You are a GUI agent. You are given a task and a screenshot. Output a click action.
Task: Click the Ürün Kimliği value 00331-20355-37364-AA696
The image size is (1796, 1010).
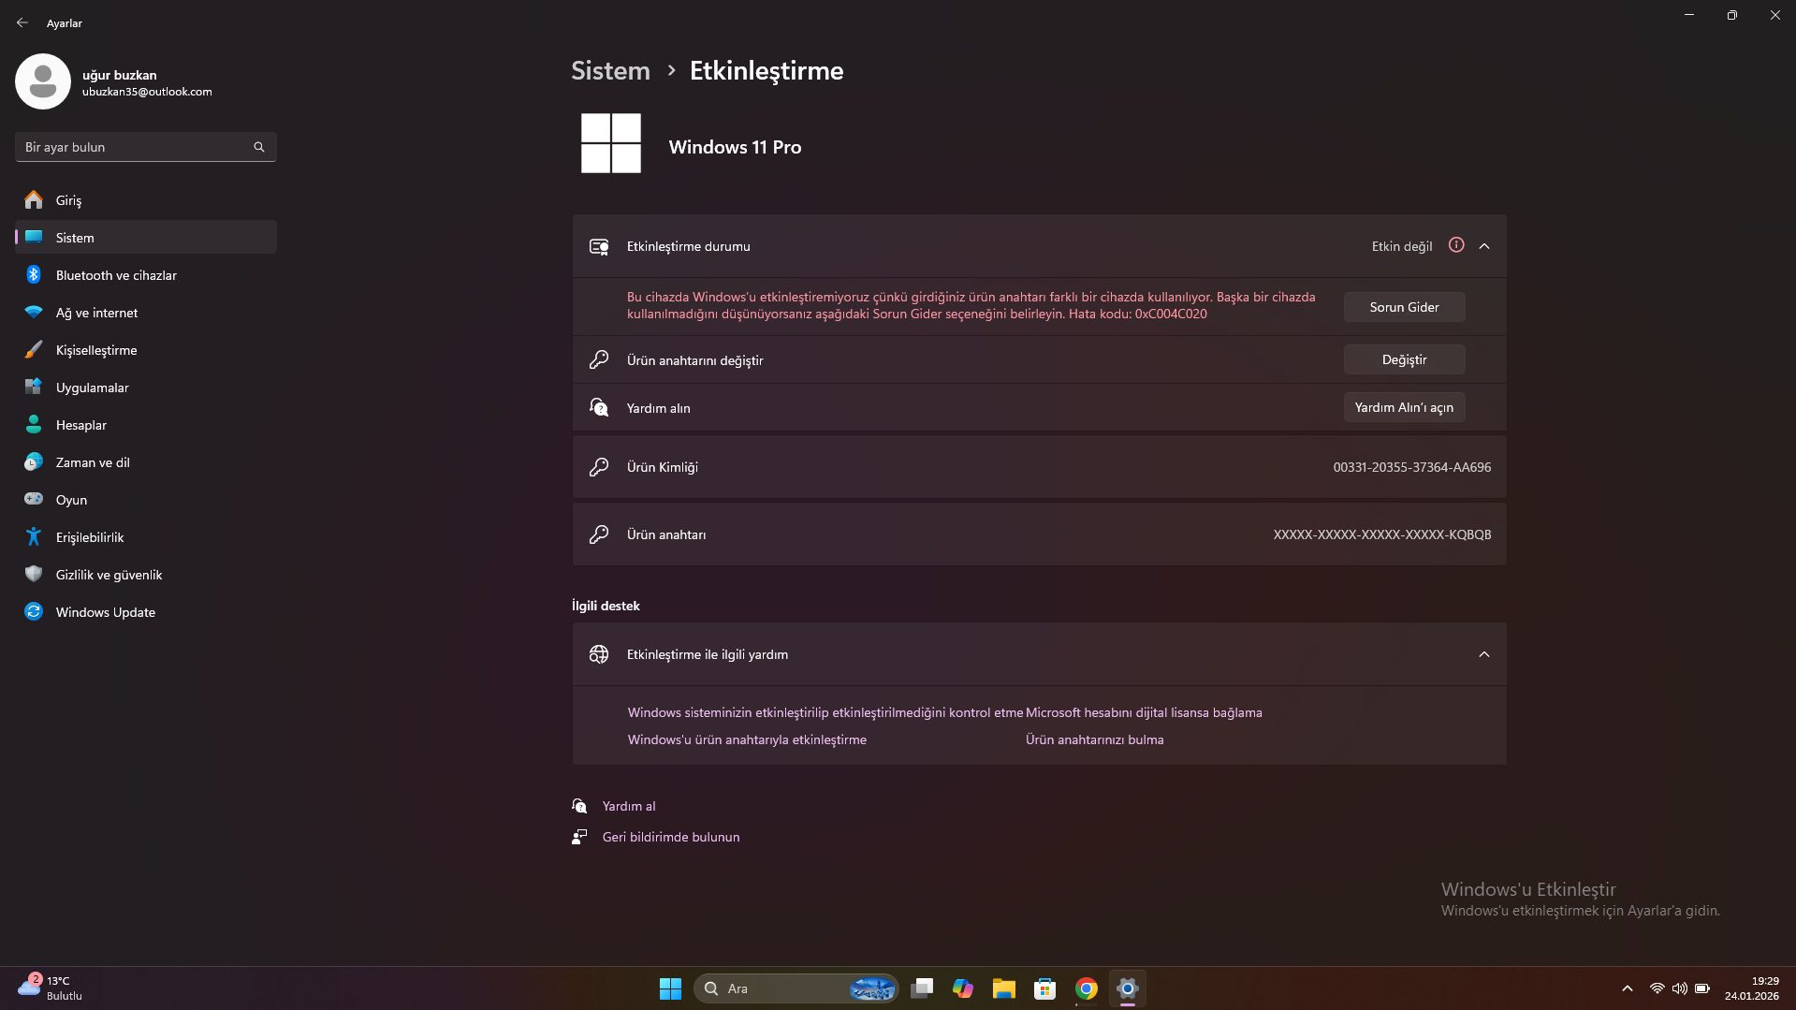1411,467
